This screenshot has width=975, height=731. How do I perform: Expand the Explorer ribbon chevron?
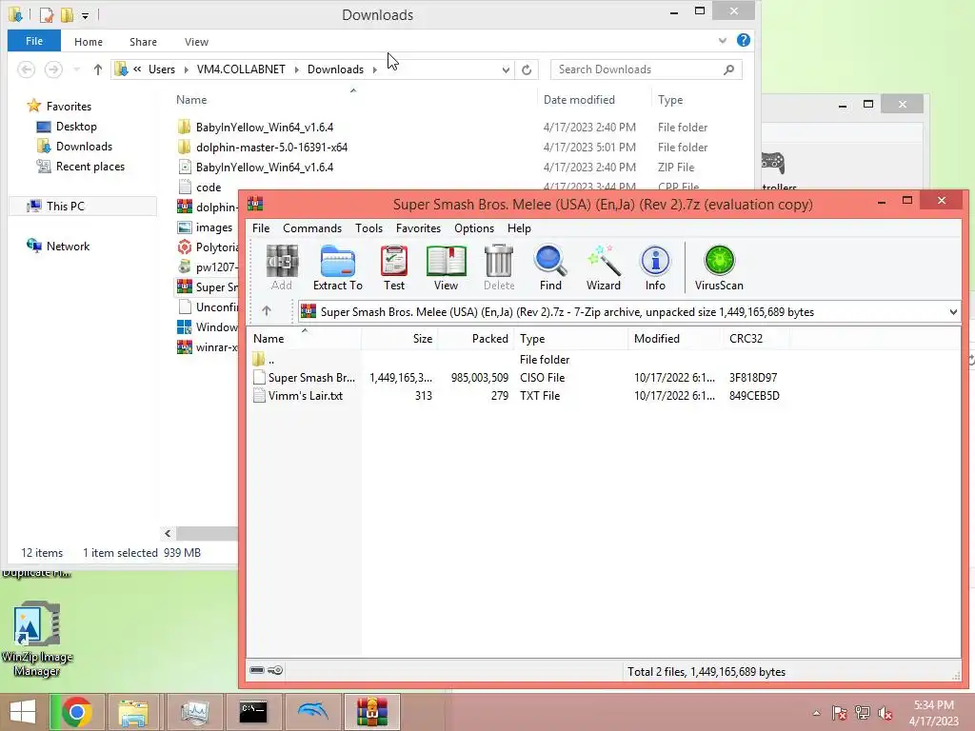(723, 40)
